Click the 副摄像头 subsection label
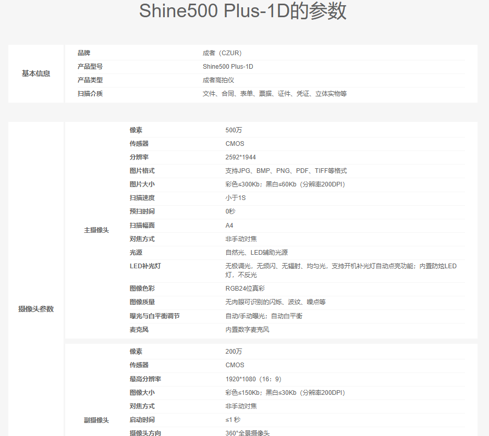The width and height of the screenshot is (489, 436). 96,420
